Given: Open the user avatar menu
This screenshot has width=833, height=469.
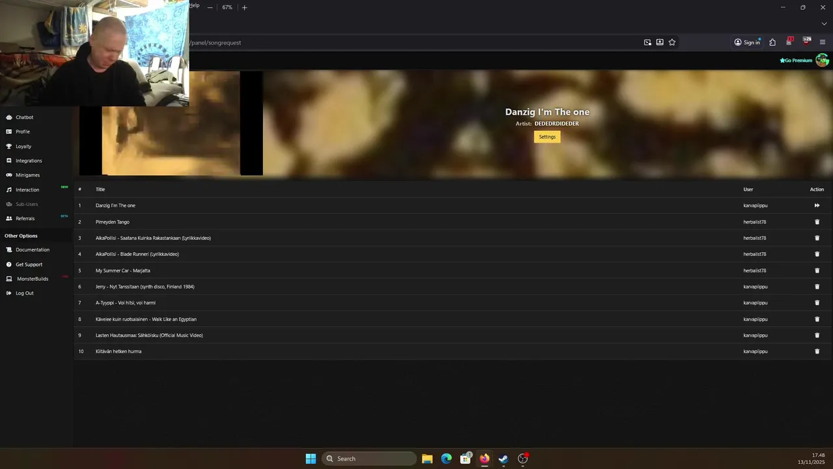Looking at the screenshot, I should [x=823, y=61].
